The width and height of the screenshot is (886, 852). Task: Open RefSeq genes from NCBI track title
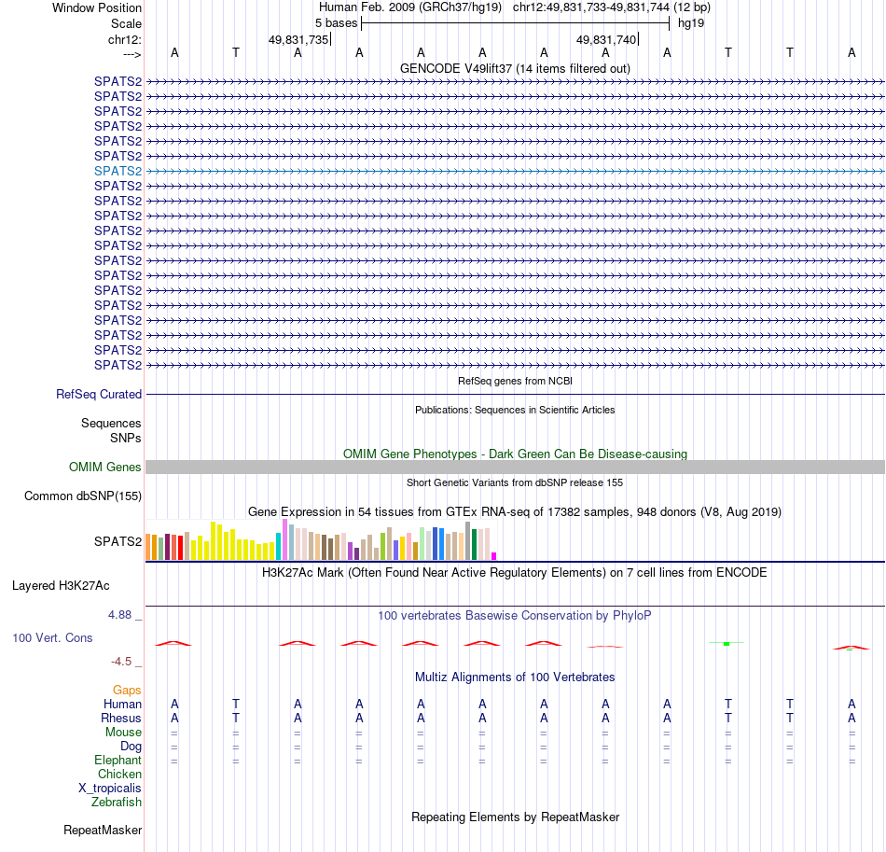point(515,381)
